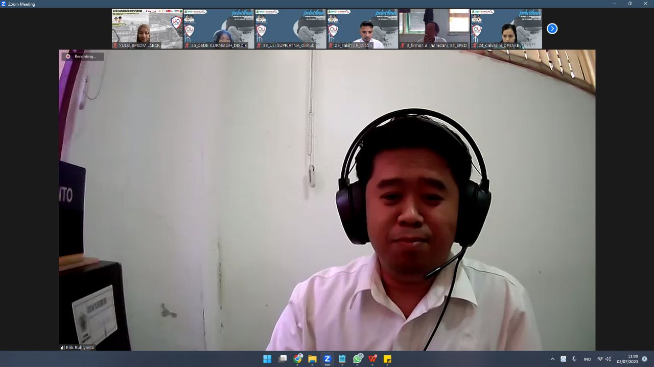654x367 pixels.
Task: Switch the IND input language indicator
Action: [587, 359]
